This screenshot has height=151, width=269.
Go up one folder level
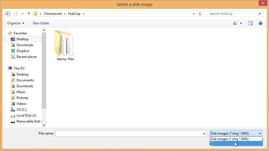tap(29, 14)
